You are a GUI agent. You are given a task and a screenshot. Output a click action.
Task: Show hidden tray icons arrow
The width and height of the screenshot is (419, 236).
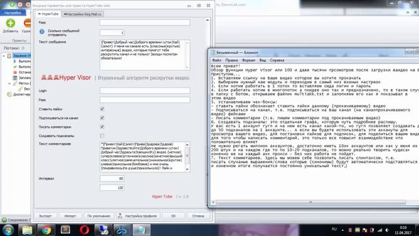[342, 230]
